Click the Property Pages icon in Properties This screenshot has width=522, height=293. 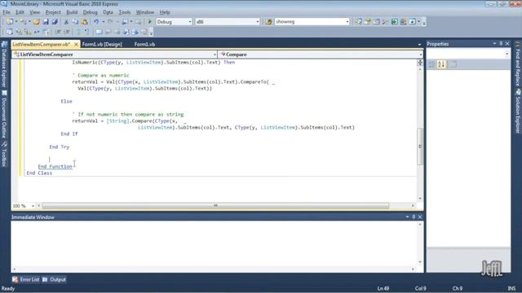pos(453,64)
